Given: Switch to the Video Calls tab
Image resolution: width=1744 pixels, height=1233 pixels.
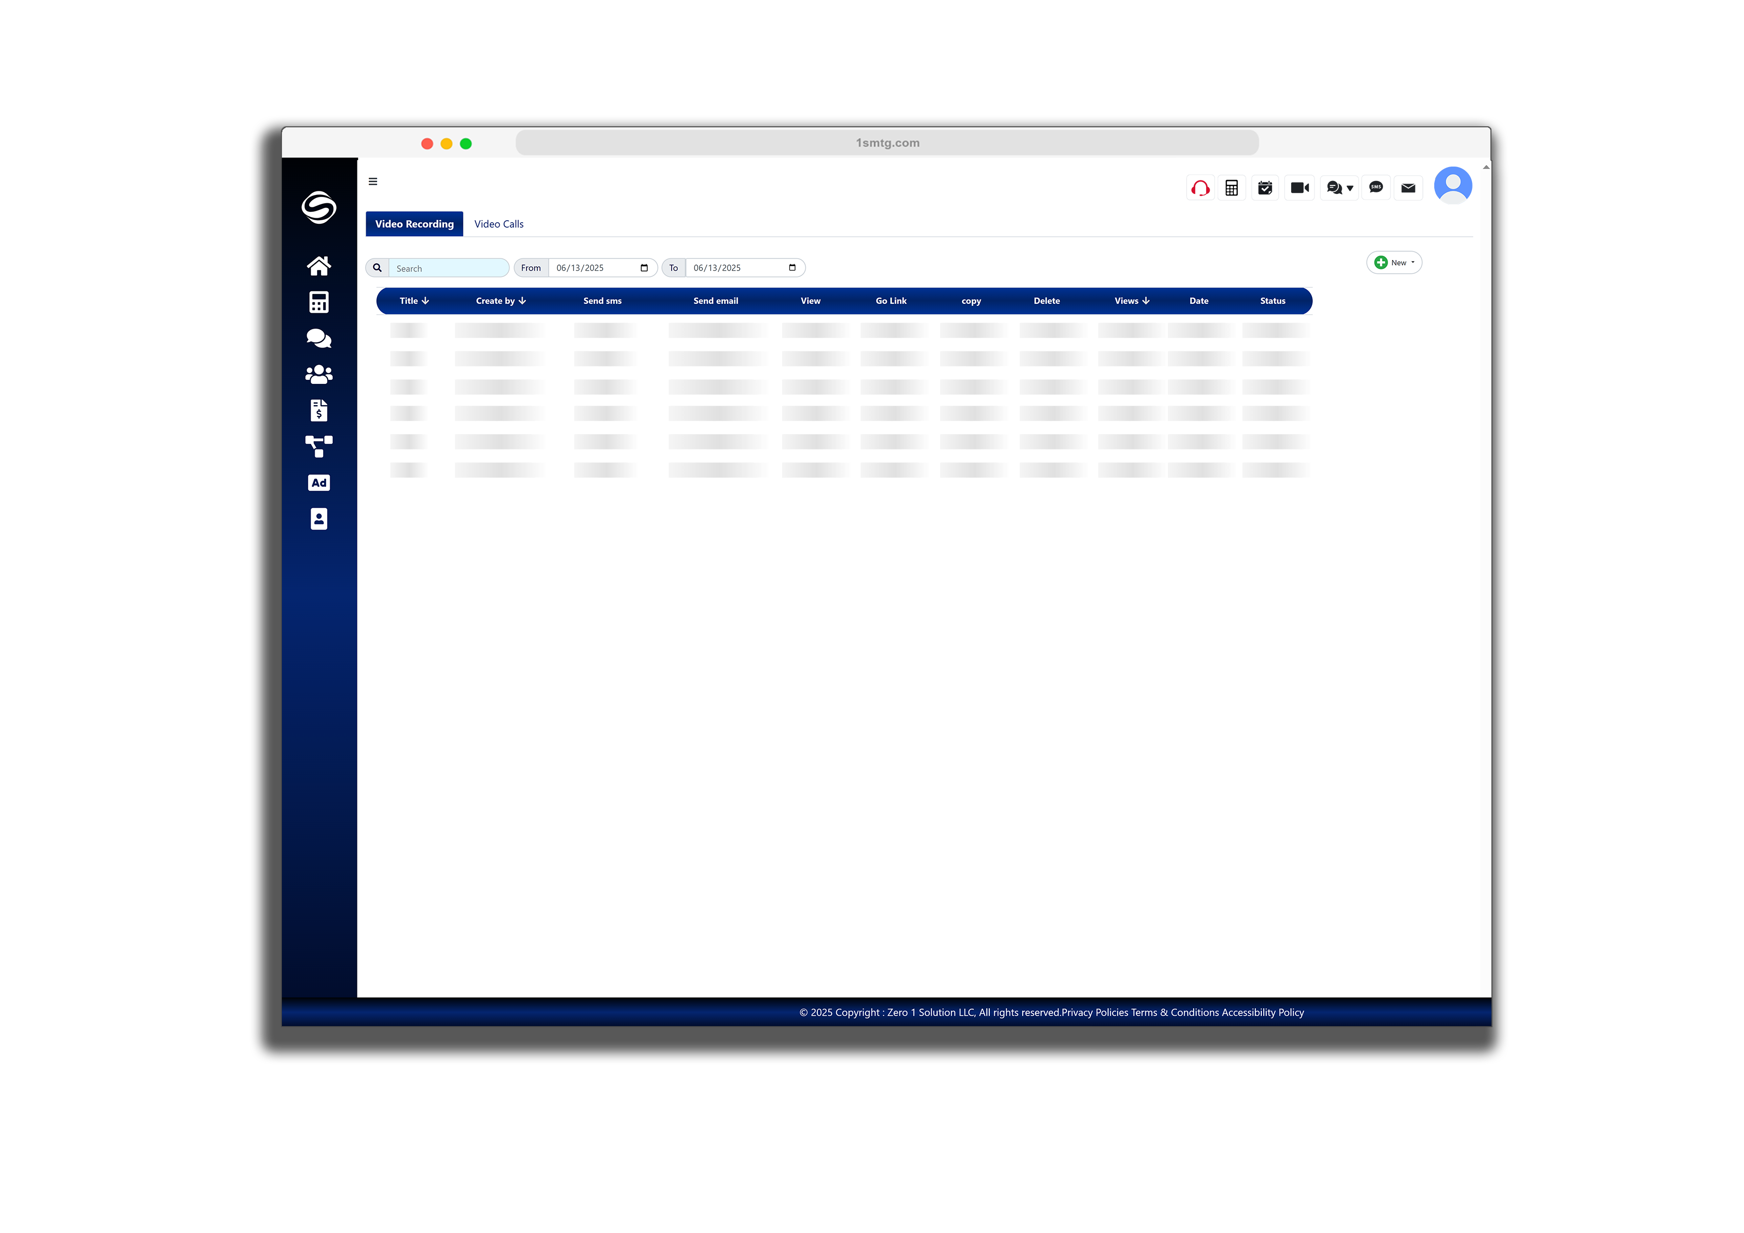Looking at the screenshot, I should tap(498, 224).
